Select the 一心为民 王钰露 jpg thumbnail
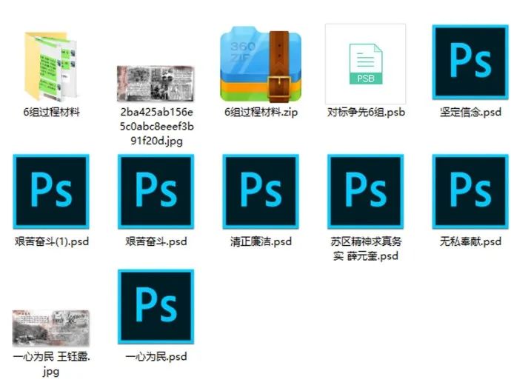 coord(51,328)
